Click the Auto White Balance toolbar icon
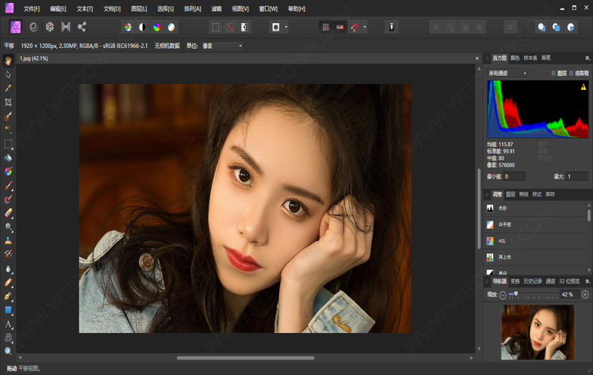This screenshot has height=375, width=593. (x=171, y=27)
